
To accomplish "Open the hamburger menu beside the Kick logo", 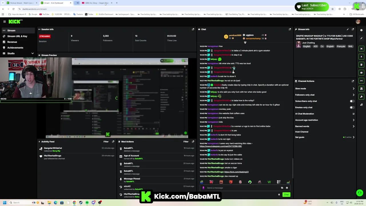I will [x=5, y=22].
